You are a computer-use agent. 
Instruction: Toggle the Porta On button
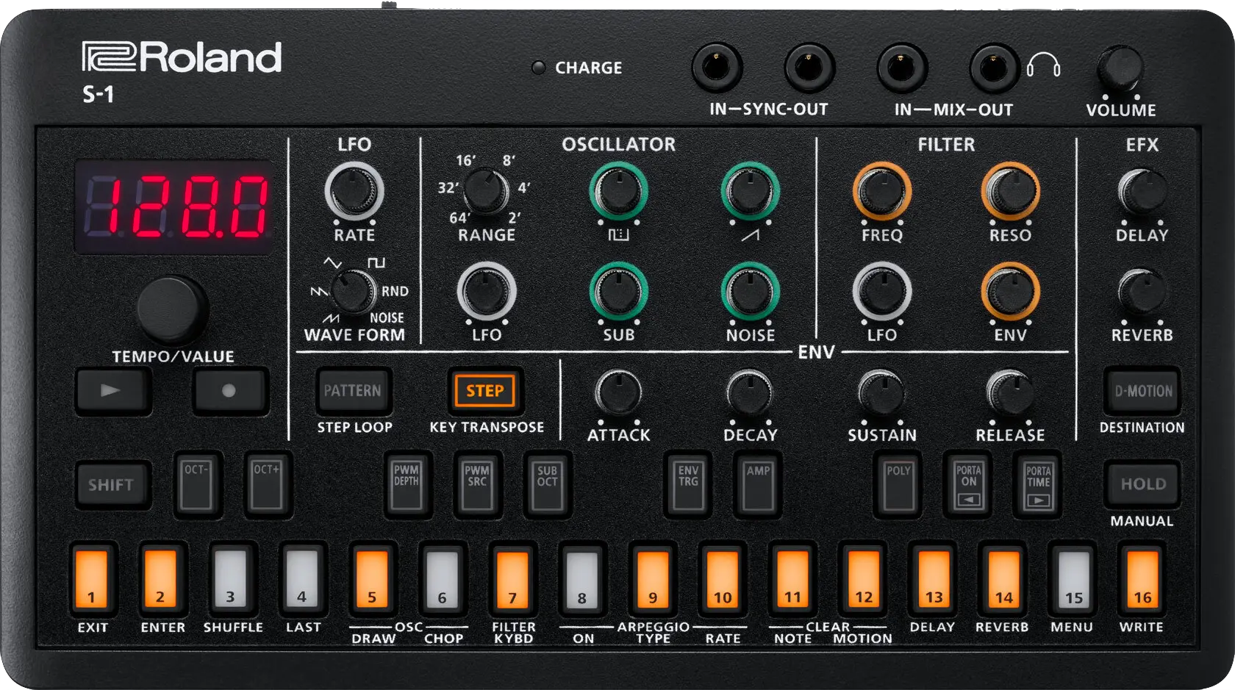coord(968,485)
